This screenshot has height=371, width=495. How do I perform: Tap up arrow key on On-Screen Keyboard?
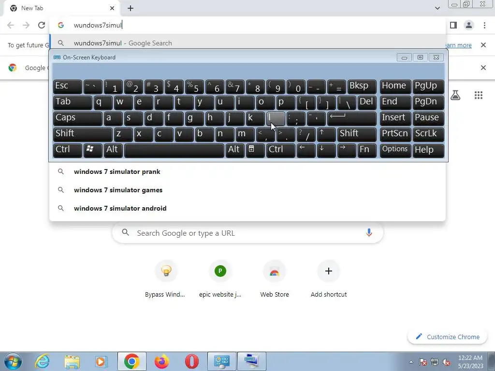(x=326, y=134)
